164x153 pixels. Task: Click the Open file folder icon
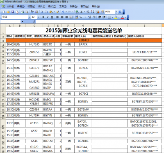pyautogui.click(x=8, y=12)
